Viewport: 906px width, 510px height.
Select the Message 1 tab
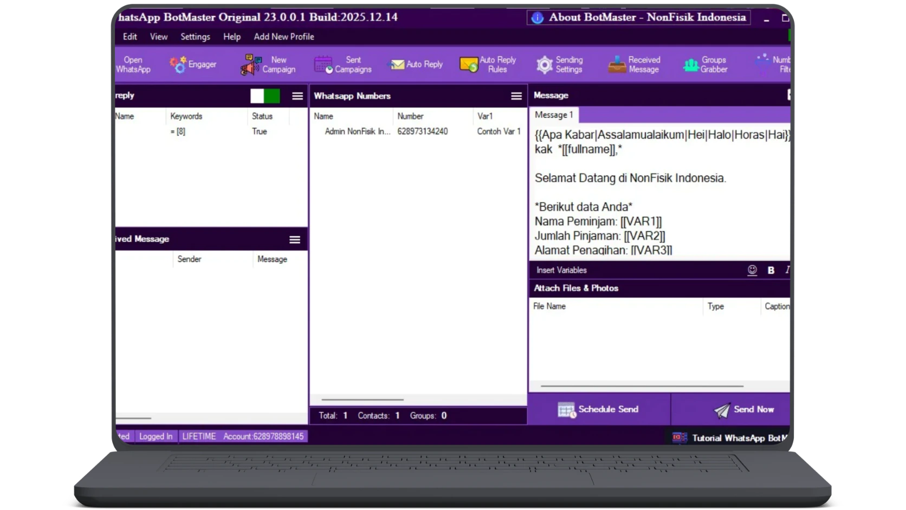coord(554,115)
